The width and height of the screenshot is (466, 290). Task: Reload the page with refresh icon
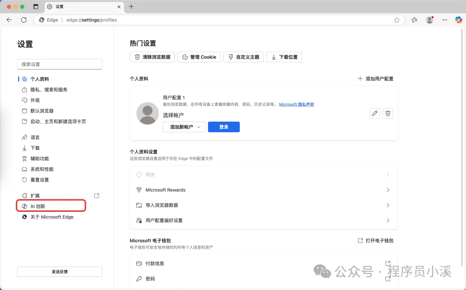[24, 20]
